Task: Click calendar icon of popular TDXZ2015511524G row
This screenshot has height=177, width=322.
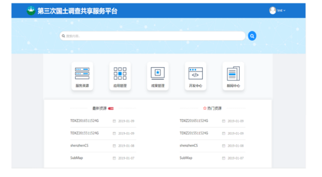Action: click(223, 133)
